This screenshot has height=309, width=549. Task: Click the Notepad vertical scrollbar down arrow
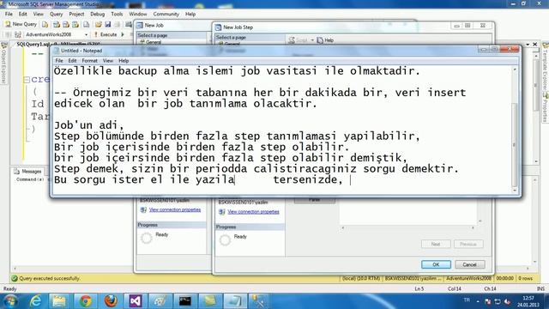coord(515,190)
